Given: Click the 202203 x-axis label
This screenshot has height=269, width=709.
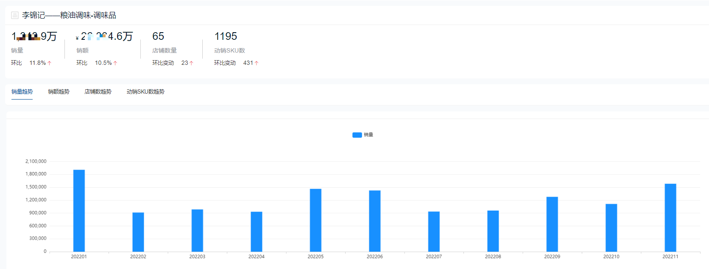Looking at the screenshot, I should 197,257.
